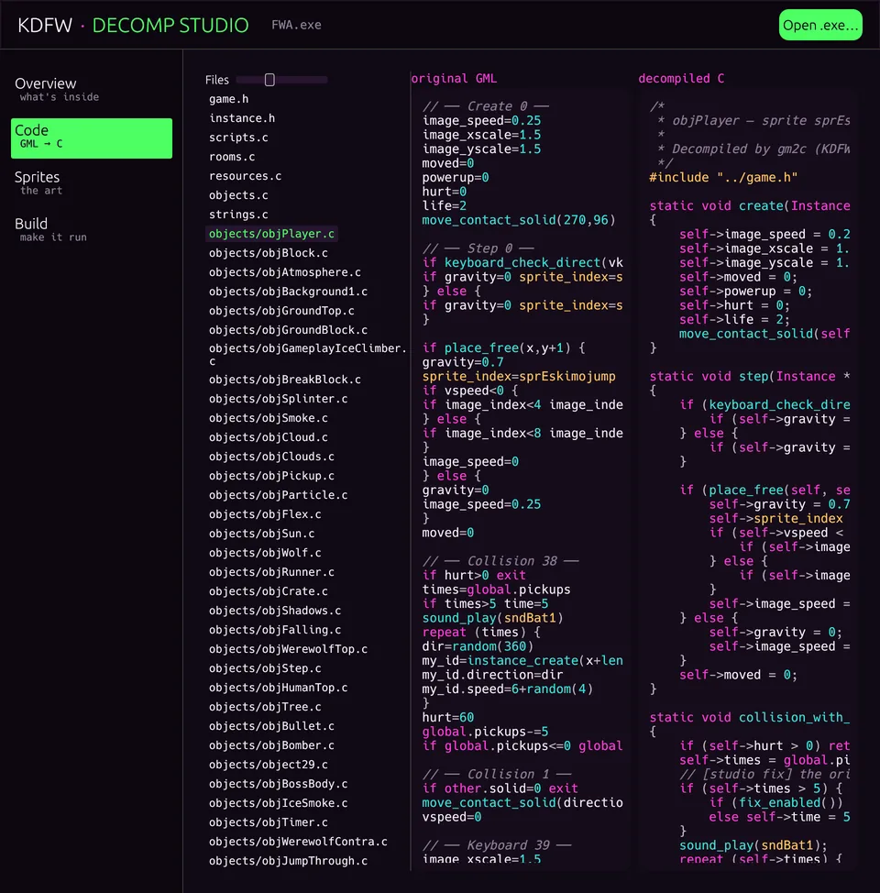Select rooms.c file
This screenshot has width=880, height=893.
(x=231, y=157)
